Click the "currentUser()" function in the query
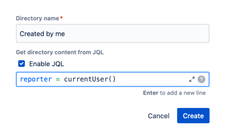225x128 pixels. click(x=90, y=79)
